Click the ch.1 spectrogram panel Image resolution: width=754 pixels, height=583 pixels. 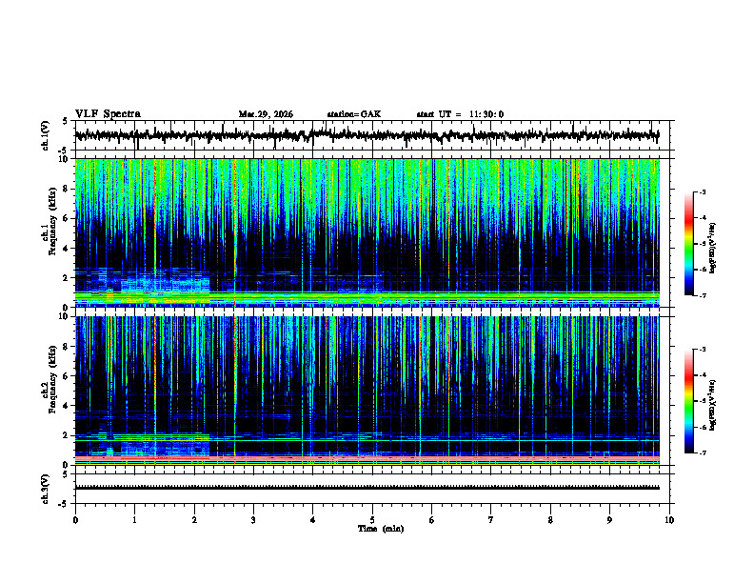pos(374,232)
